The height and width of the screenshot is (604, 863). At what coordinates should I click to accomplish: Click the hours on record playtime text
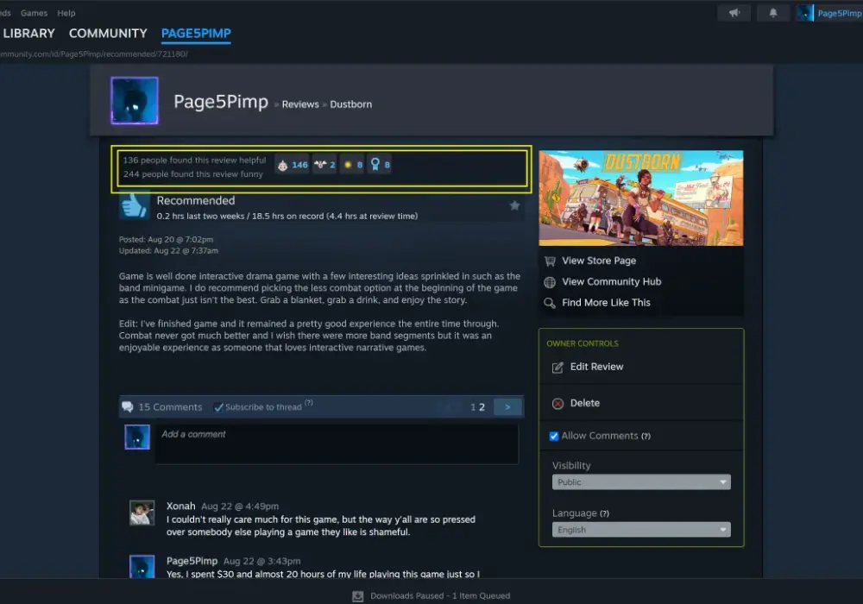tap(287, 217)
